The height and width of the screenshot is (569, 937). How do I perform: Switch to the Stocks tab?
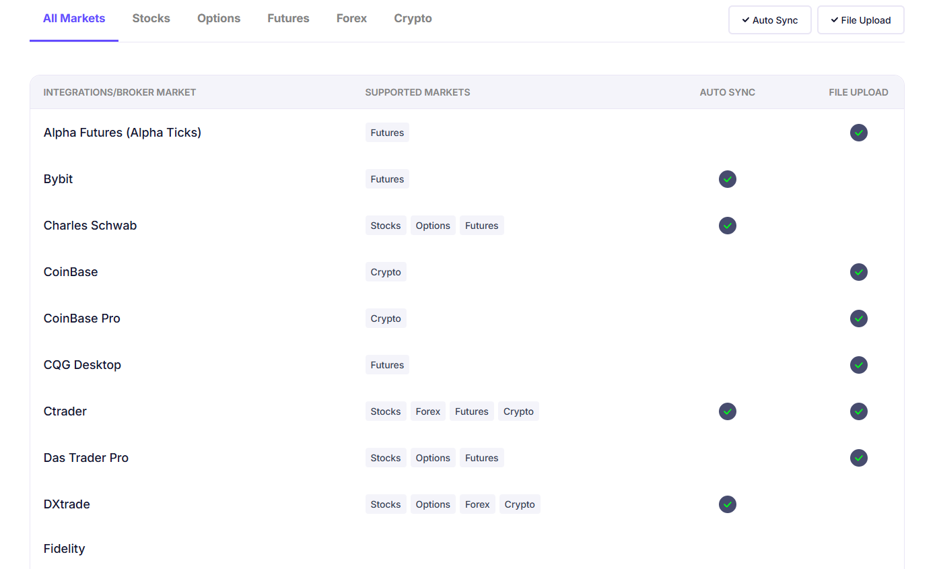coord(151,19)
